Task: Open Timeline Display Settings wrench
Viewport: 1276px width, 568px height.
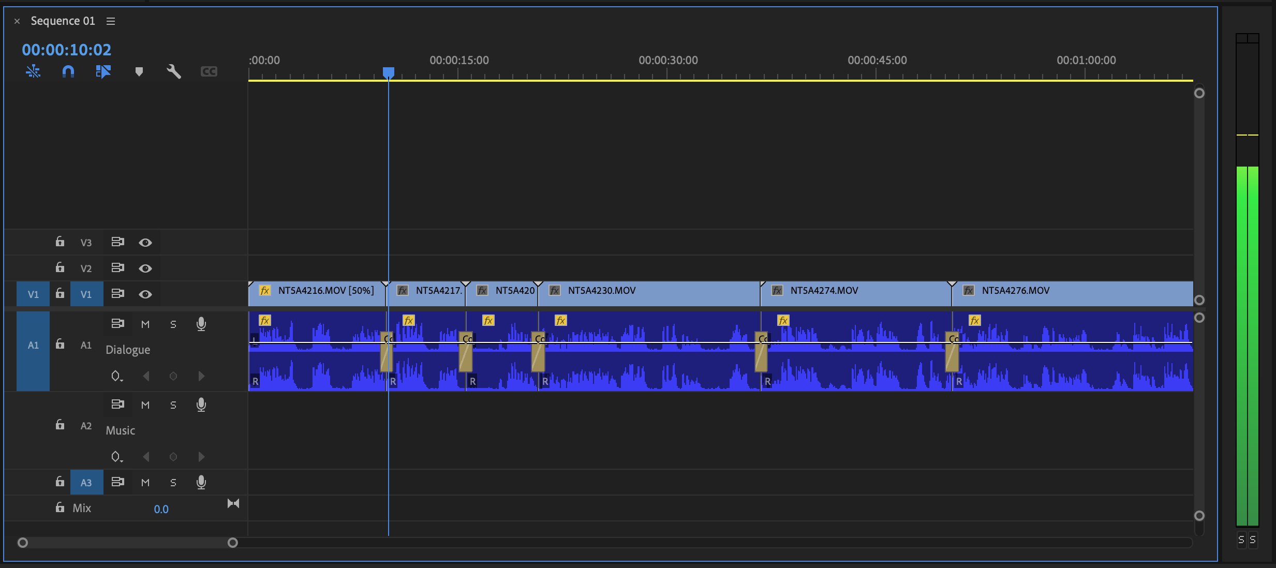Action: pyautogui.click(x=174, y=71)
